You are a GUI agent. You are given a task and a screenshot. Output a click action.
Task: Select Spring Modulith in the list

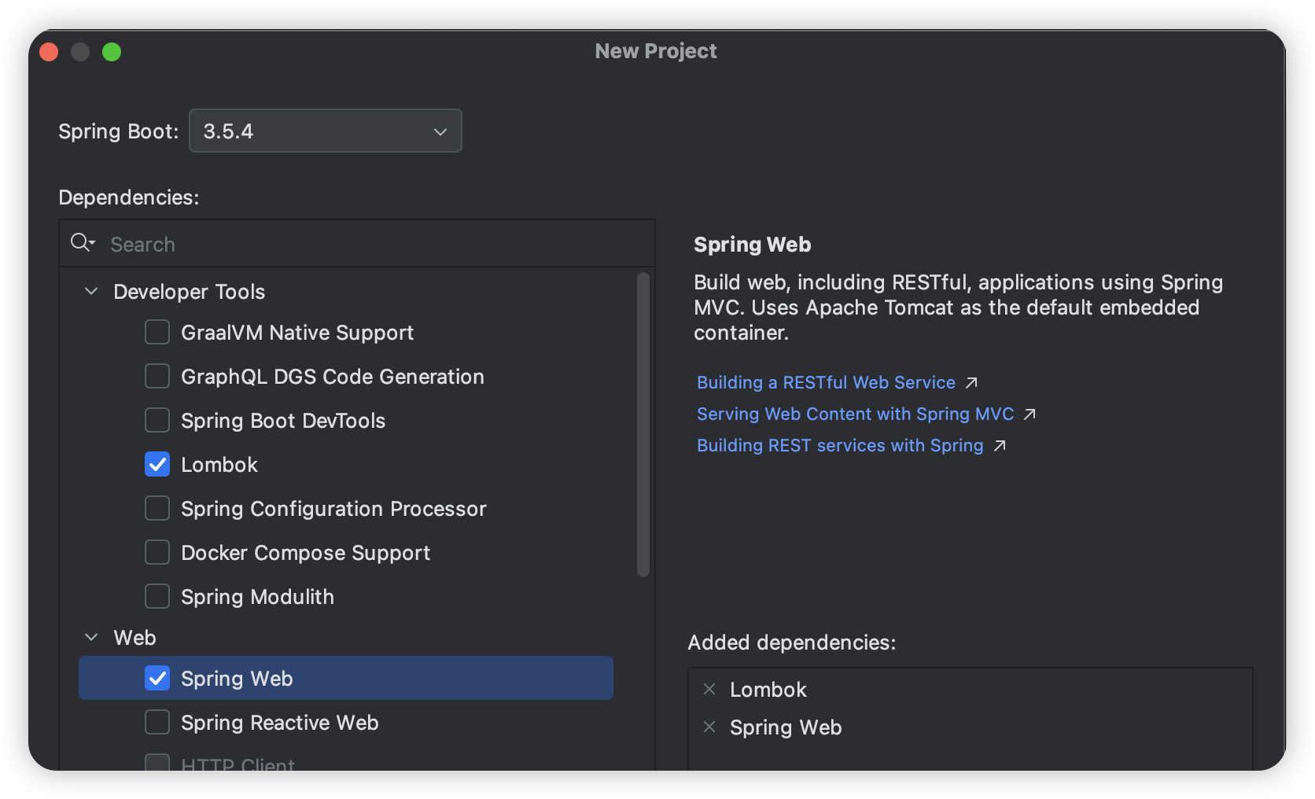point(257,597)
